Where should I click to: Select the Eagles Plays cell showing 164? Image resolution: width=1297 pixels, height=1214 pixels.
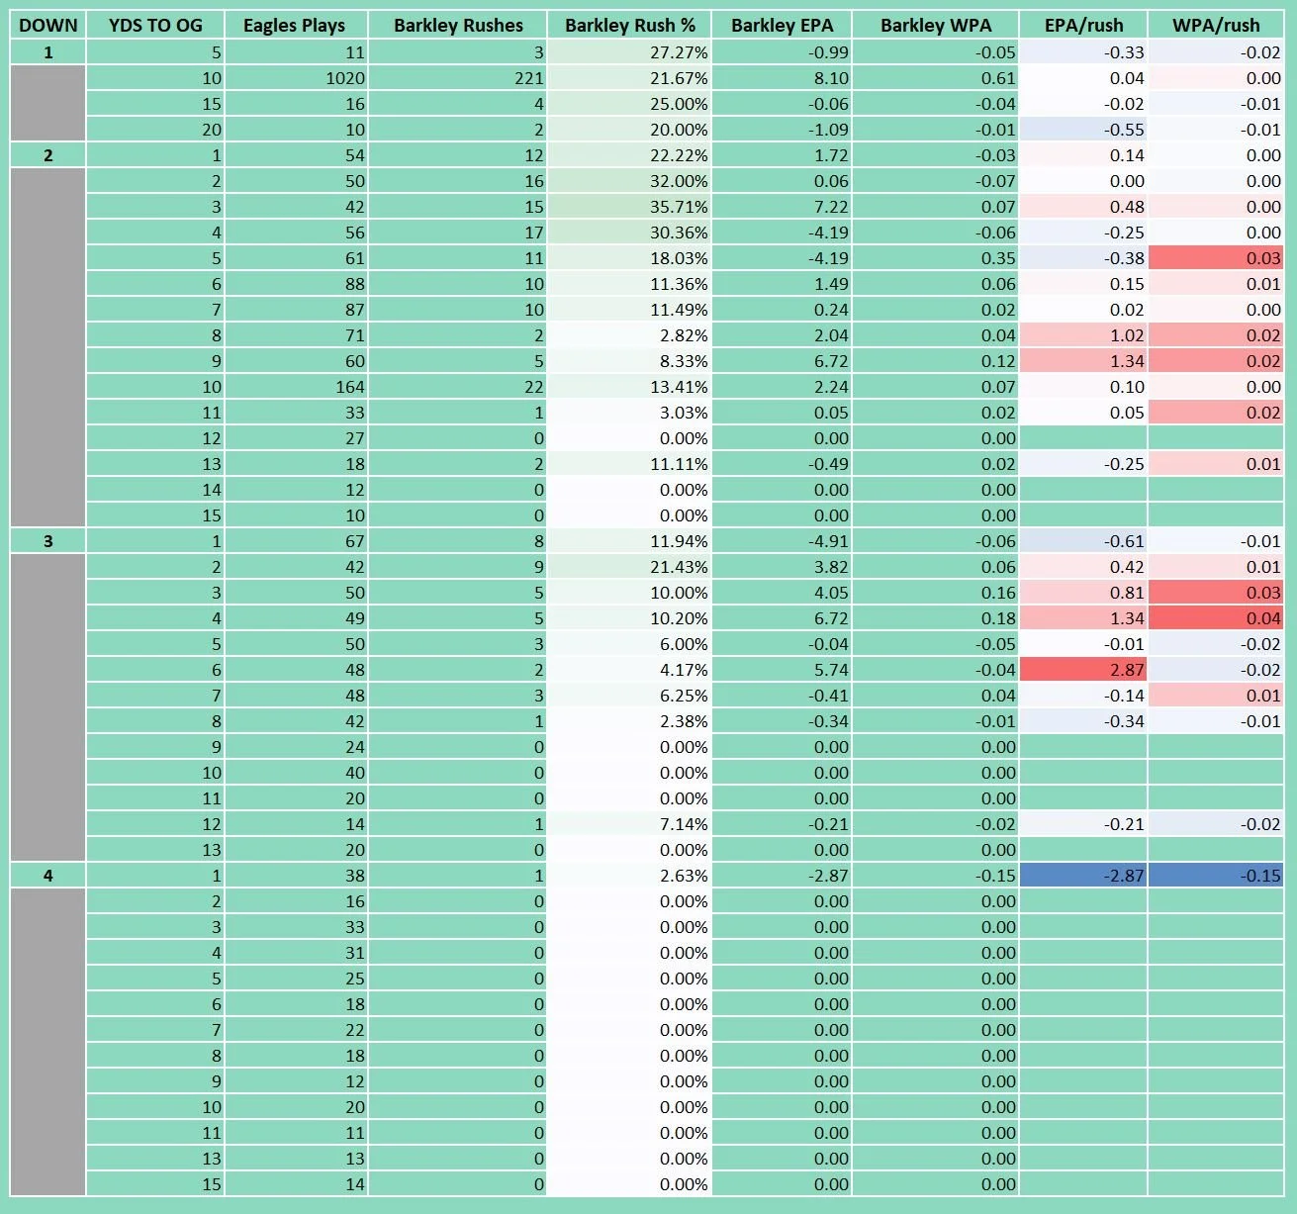(x=296, y=387)
